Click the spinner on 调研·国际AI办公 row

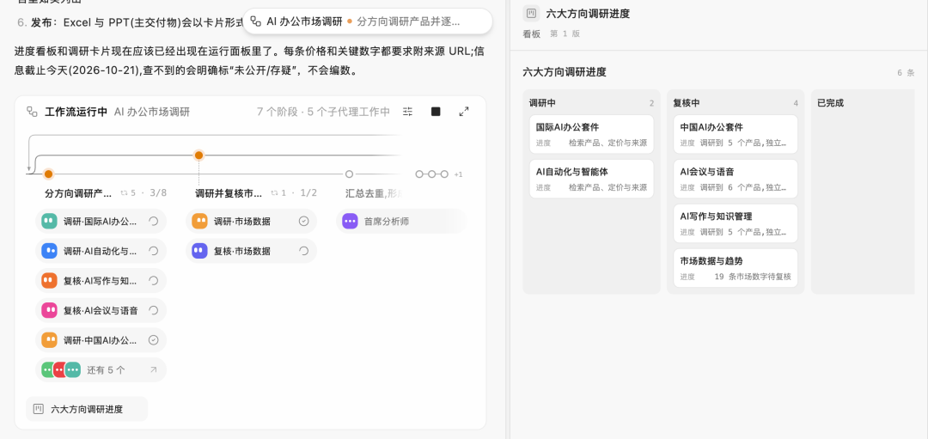tap(153, 222)
